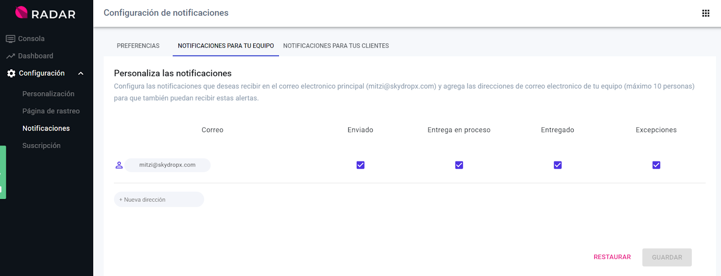Screen dimensions: 721x276
Task: Open the Suscripción sidebar item
Action: (41, 146)
